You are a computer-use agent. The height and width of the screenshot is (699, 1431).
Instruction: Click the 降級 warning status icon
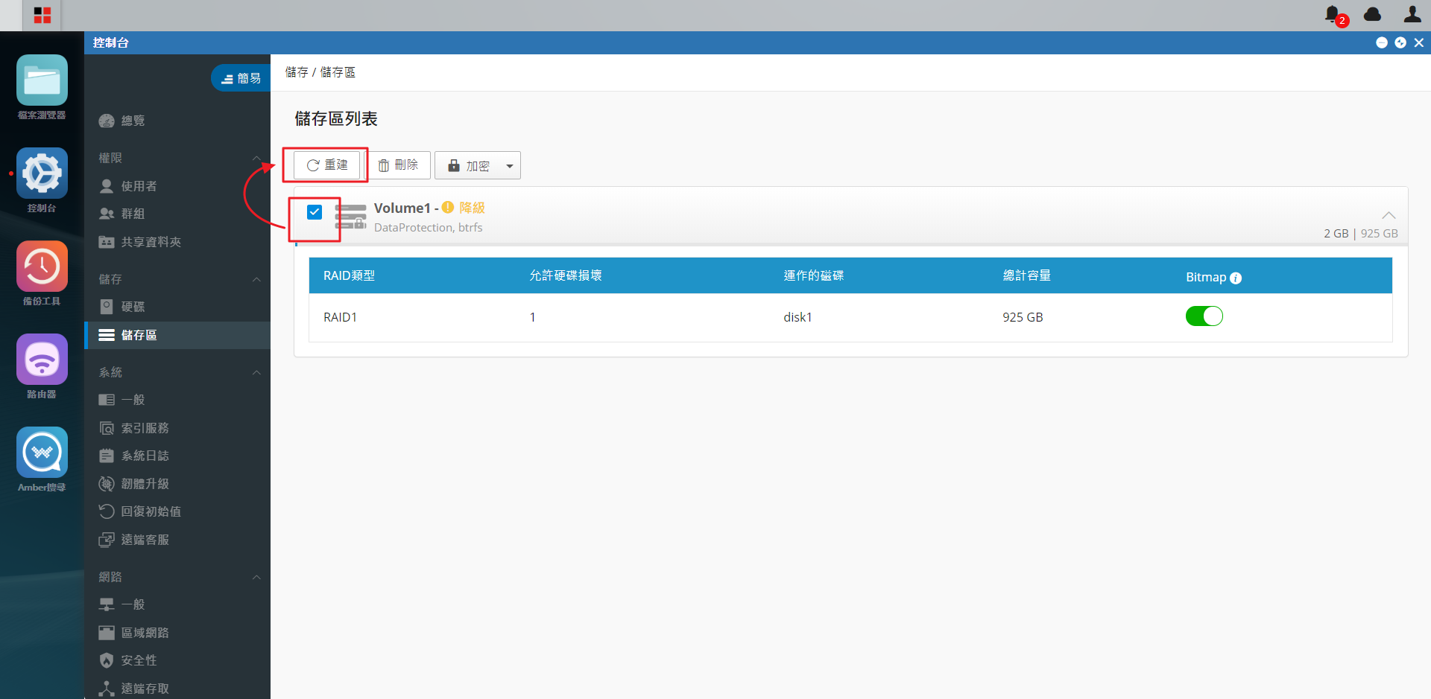[448, 208]
